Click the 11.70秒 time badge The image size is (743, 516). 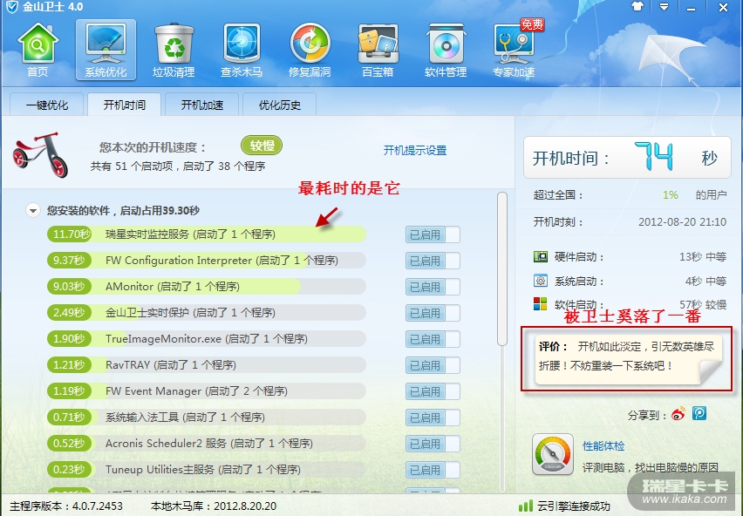(69, 234)
